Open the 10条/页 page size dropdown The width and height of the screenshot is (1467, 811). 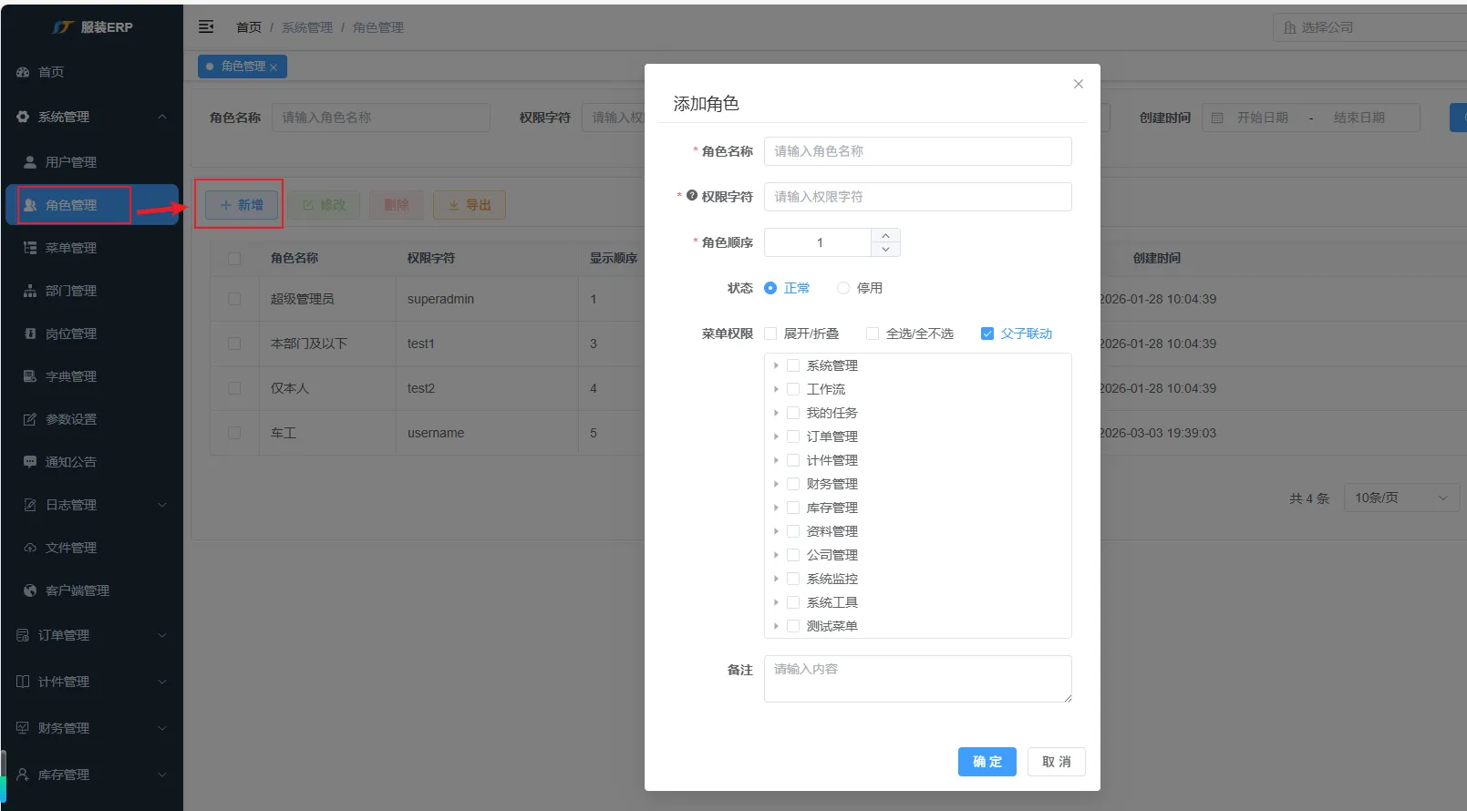pos(1400,498)
